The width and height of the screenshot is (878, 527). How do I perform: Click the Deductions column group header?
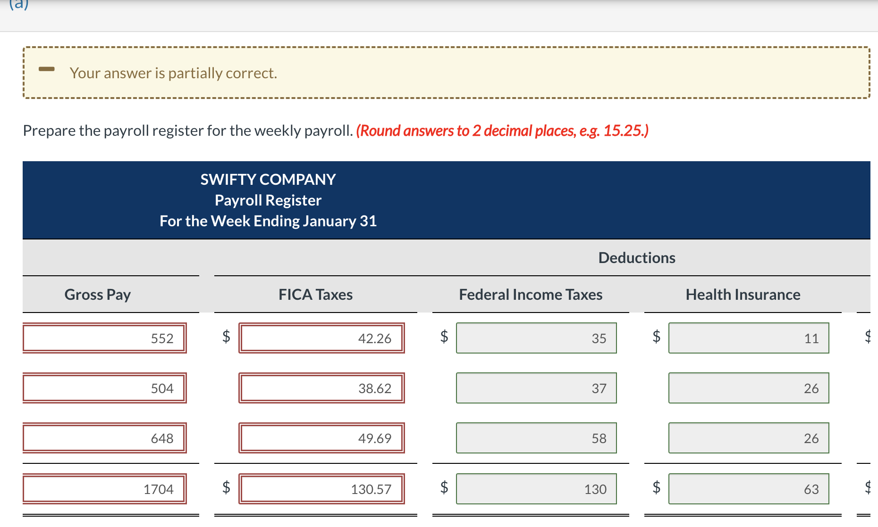pos(637,258)
